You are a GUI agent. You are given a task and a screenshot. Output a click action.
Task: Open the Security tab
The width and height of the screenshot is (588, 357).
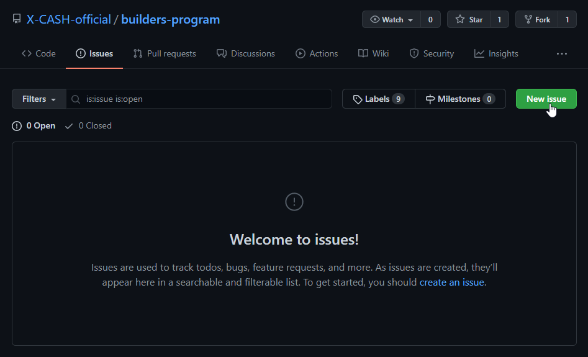coord(432,53)
